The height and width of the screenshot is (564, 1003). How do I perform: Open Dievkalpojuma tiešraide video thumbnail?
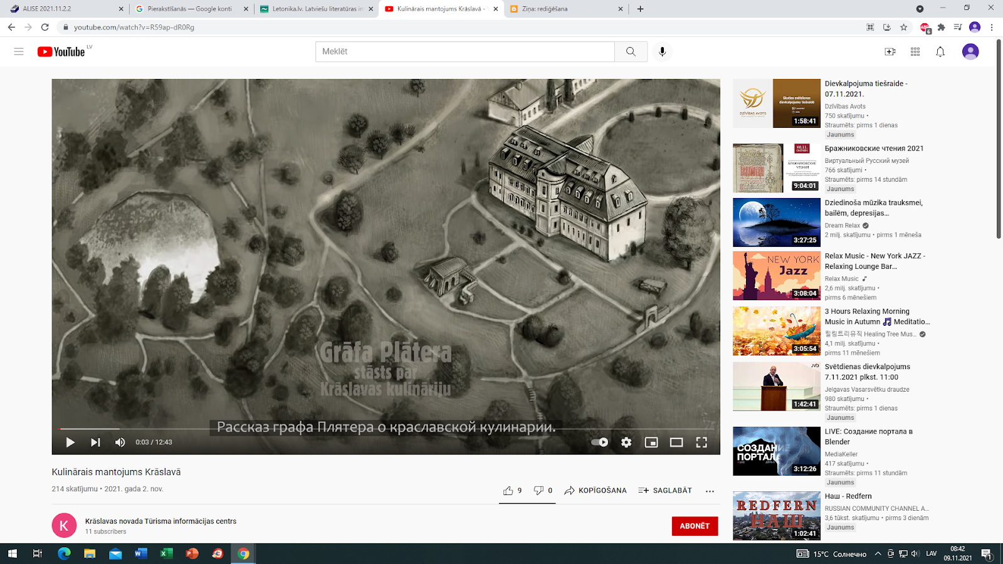777,103
